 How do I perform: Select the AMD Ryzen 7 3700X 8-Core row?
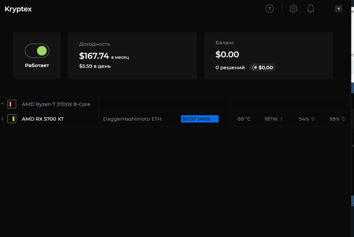coord(175,104)
